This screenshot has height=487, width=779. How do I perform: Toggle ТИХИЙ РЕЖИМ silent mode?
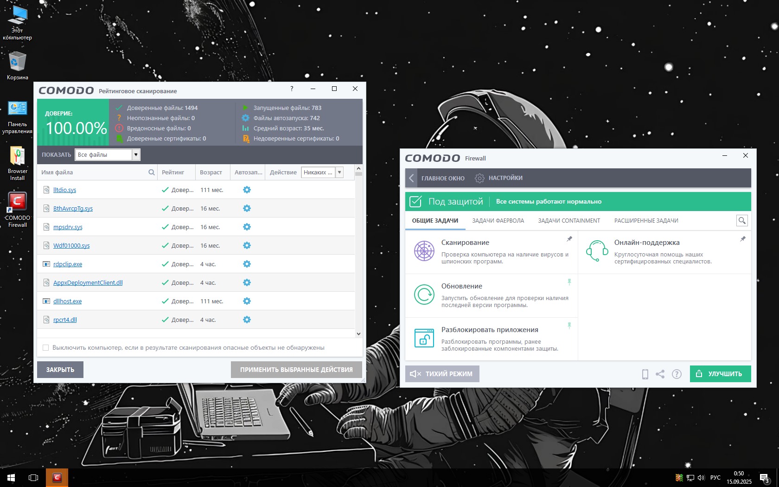pyautogui.click(x=442, y=374)
